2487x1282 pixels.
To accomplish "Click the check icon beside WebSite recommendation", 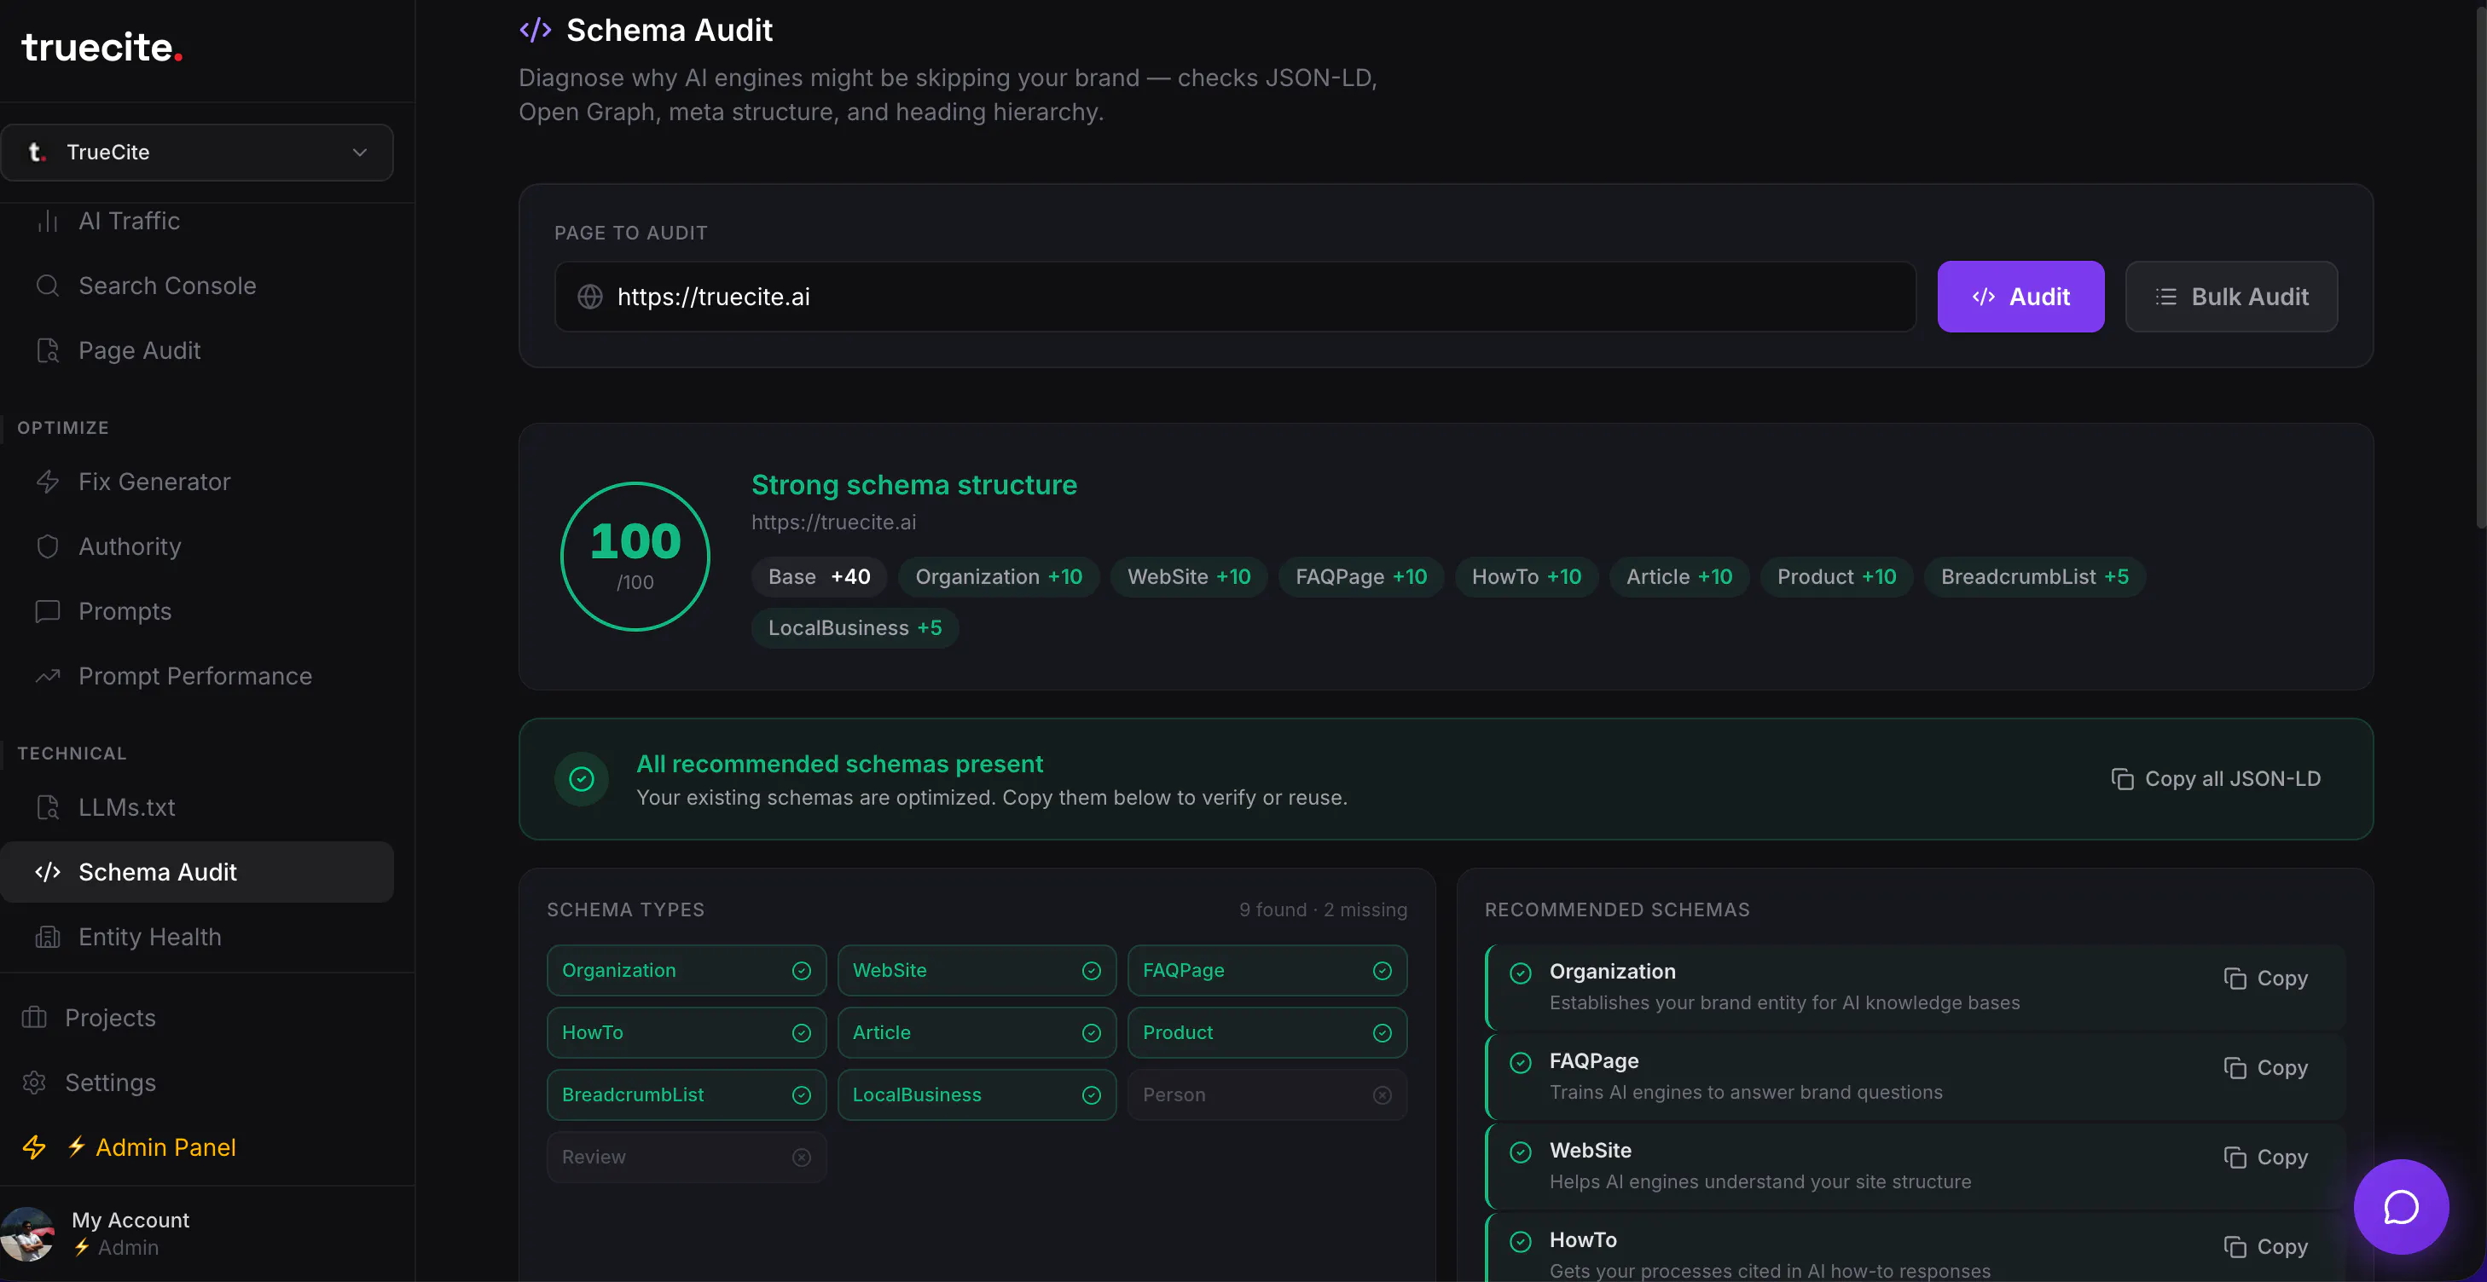I will pyautogui.click(x=1521, y=1152).
